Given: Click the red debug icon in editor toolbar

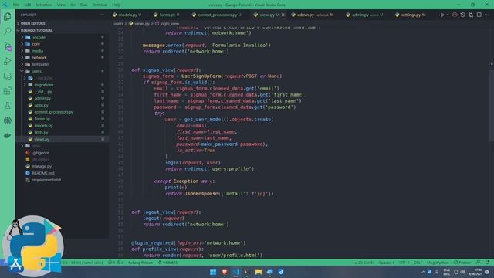Looking at the screenshot, I should pyautogui.click(x=455, y=15).
